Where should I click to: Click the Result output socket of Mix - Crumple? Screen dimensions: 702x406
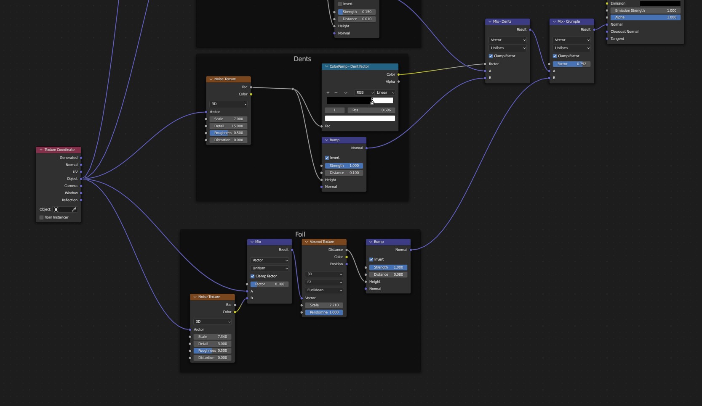[594, 29]
